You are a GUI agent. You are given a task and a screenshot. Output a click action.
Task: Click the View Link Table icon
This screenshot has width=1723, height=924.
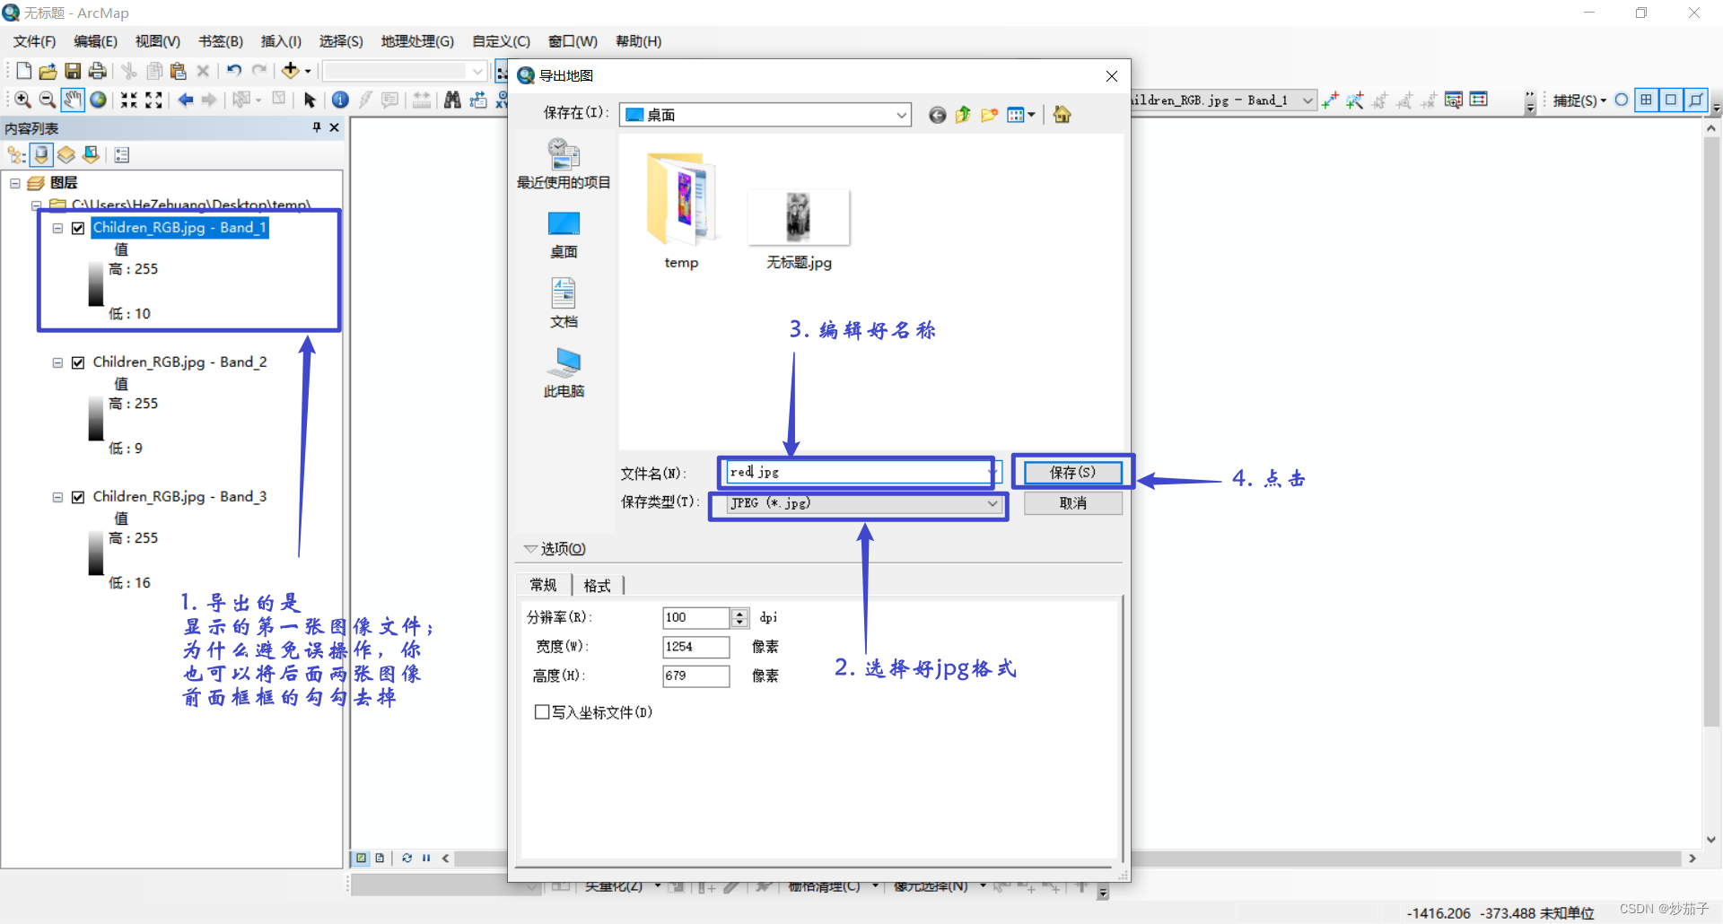(x=1479, y=100)
